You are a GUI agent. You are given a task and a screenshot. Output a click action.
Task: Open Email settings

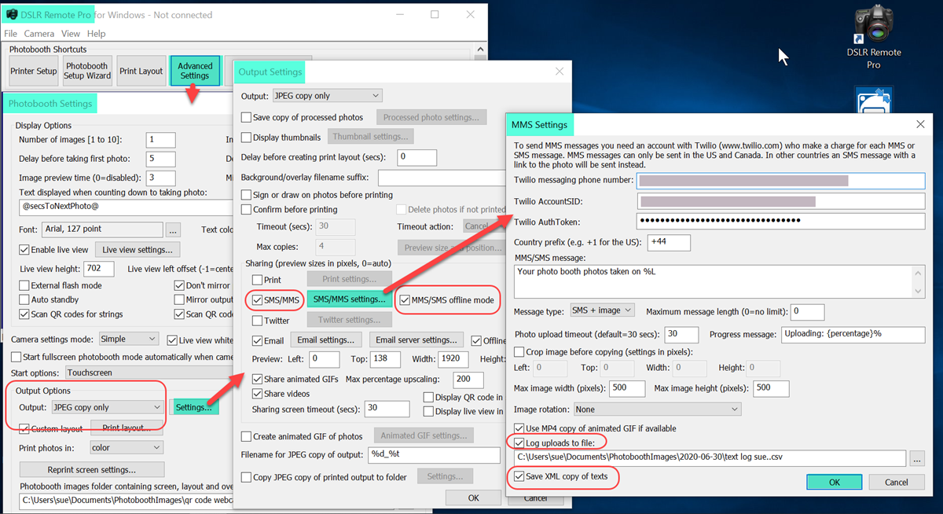(327, 340)
